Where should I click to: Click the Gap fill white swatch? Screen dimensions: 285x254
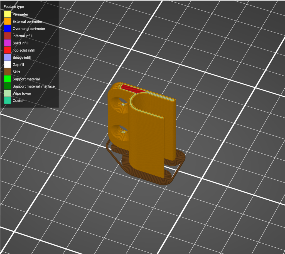8,64
